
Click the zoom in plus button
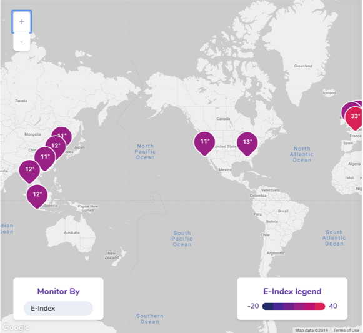coord(21,22)
